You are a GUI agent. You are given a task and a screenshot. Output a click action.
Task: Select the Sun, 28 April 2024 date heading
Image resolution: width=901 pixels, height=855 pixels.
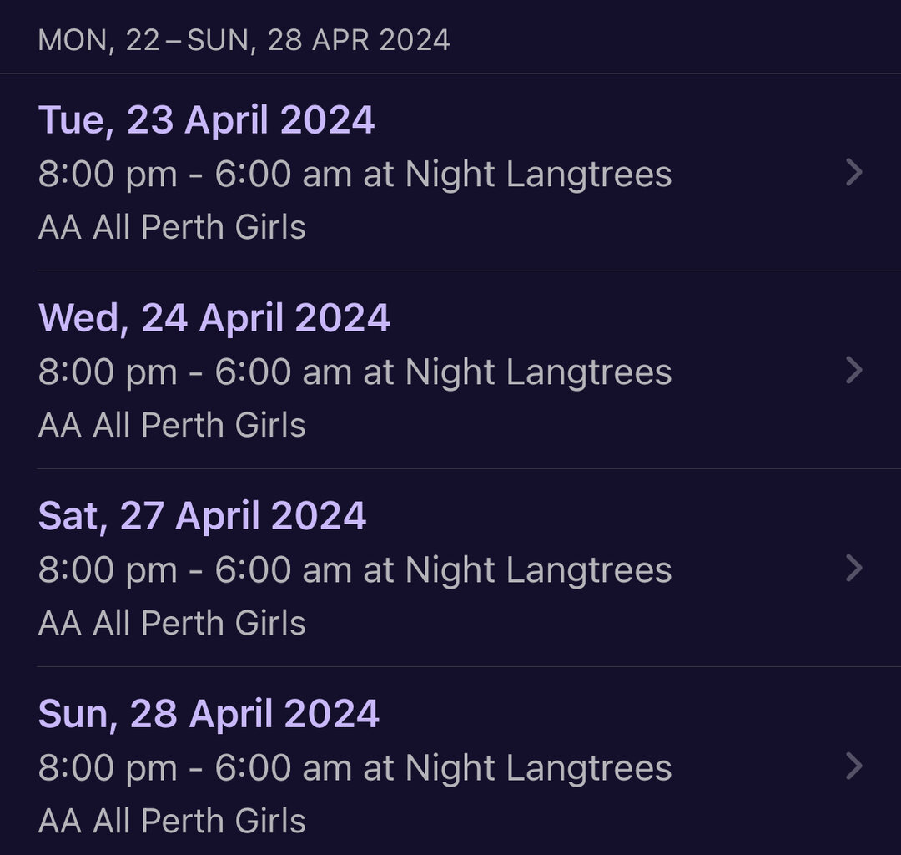pos(209,714)
